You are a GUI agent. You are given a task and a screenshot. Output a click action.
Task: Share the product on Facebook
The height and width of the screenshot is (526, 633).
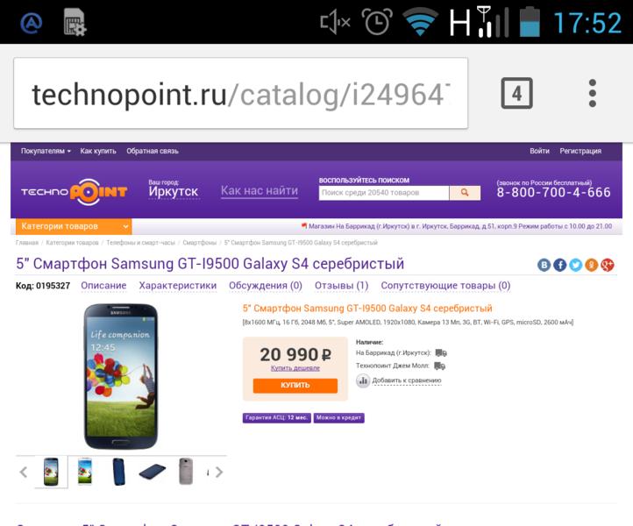pos(560,265)
